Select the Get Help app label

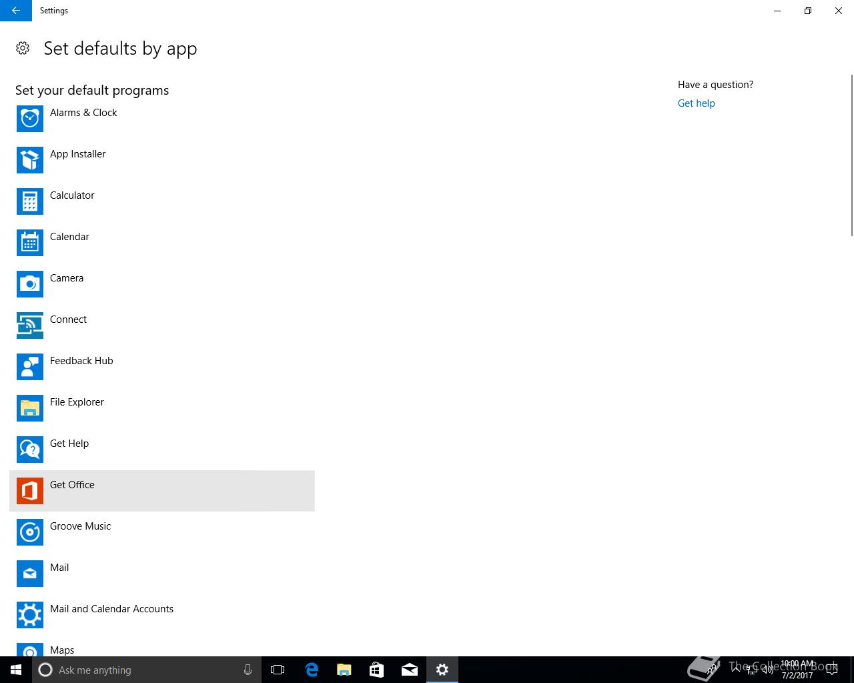pos(69,444)
